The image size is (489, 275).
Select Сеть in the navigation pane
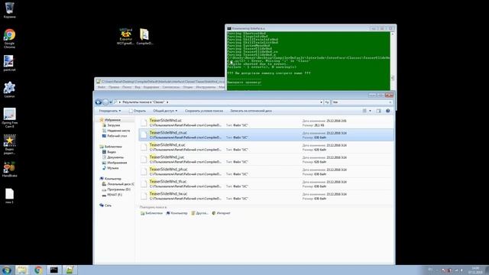point(105,205)
